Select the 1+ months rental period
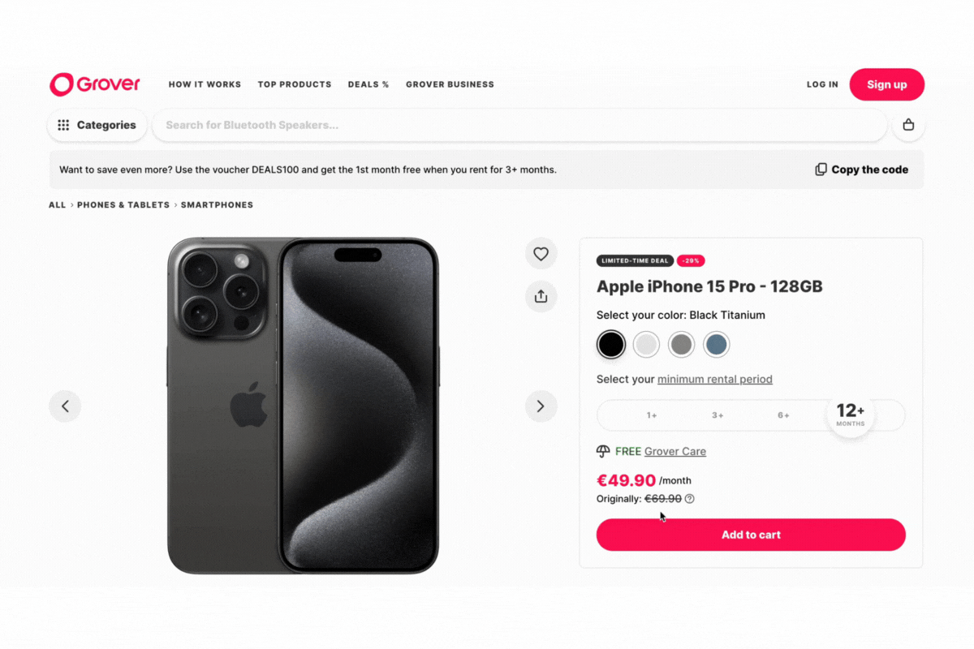This screenshot has width=974, height=649. click(x=652, y=415)
